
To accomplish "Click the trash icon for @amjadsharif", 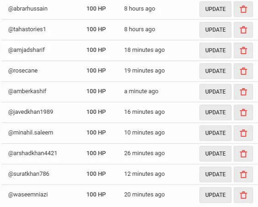I will point(243,50).
